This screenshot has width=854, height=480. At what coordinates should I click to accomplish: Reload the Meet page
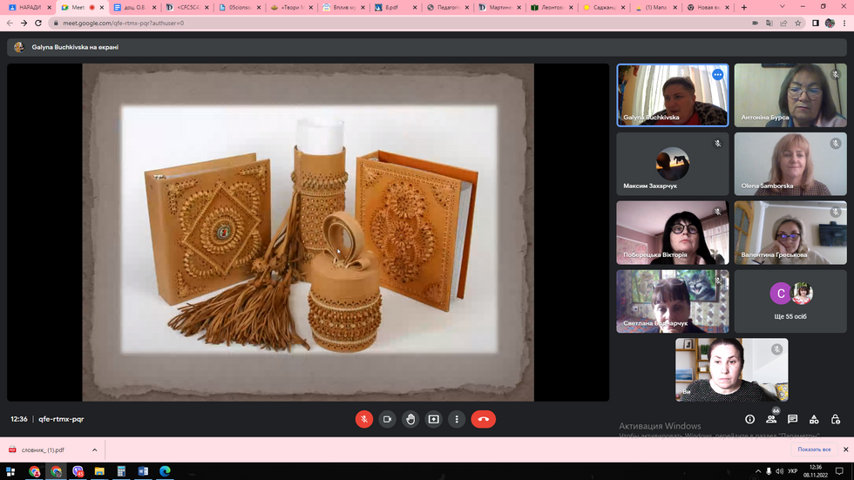click(x=38, y=24)
